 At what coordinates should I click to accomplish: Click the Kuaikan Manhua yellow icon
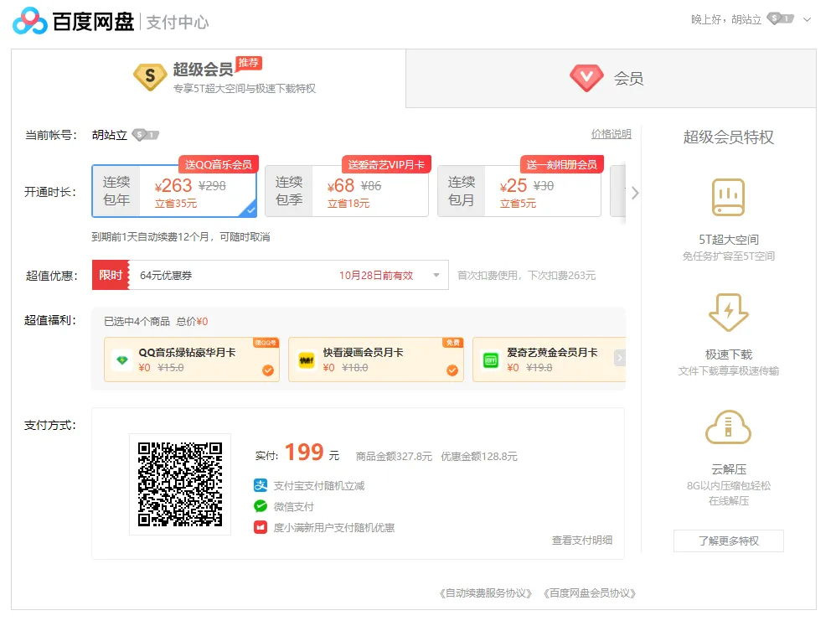307,360
